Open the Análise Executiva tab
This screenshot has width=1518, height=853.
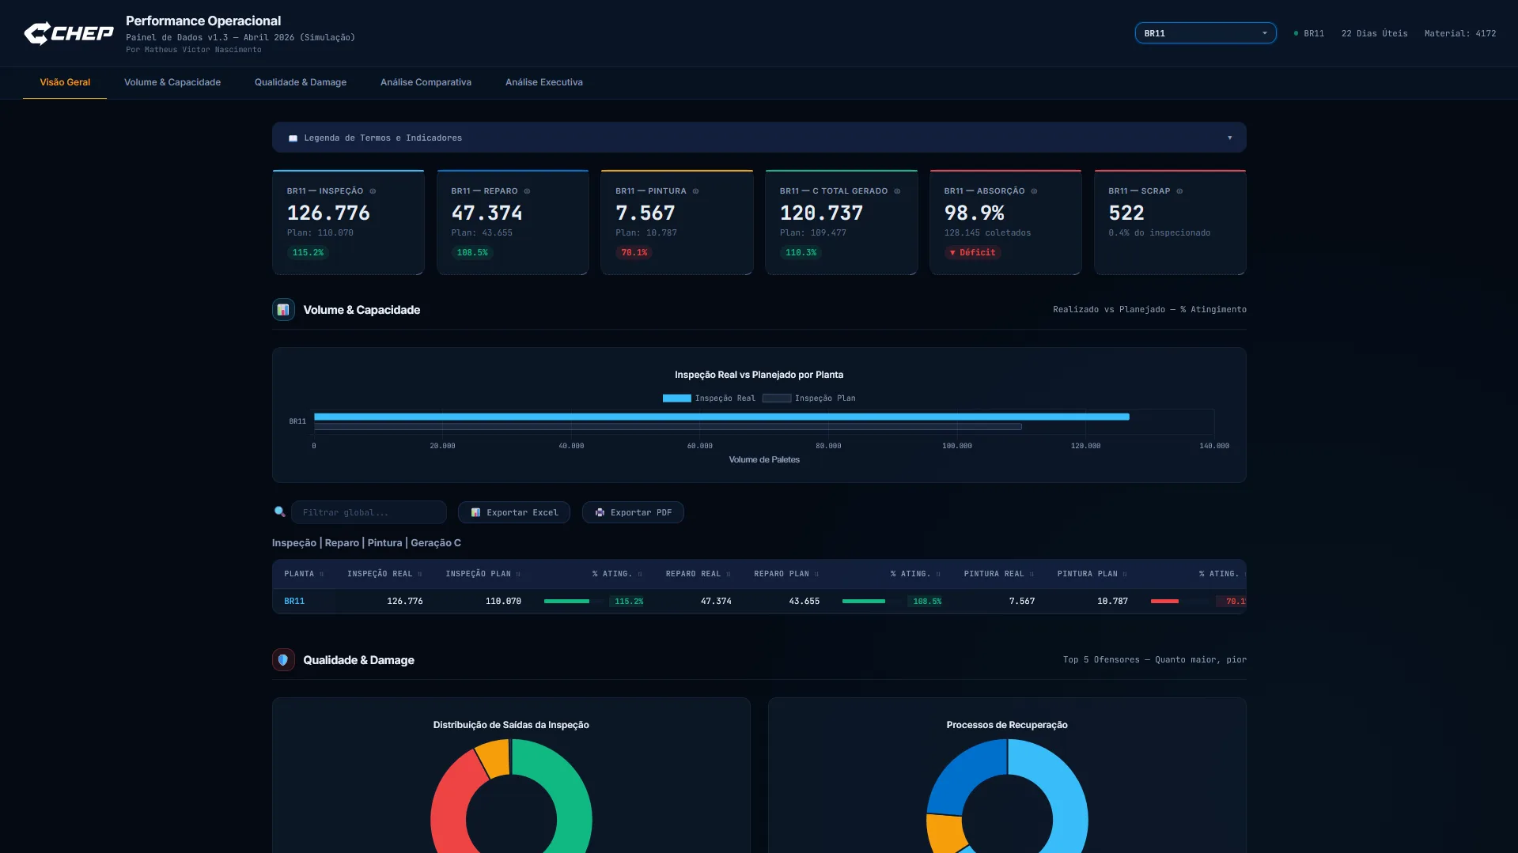[x=544, y=82]
